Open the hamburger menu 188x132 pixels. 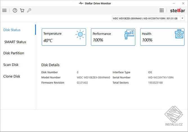(4, 10)
